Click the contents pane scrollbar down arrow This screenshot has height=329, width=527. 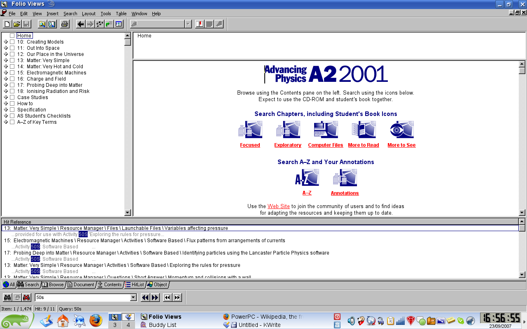[128, 213]
